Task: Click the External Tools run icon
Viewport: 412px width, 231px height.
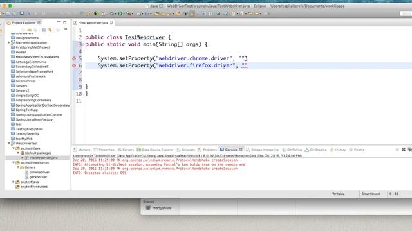Action: tap(129, 13)
